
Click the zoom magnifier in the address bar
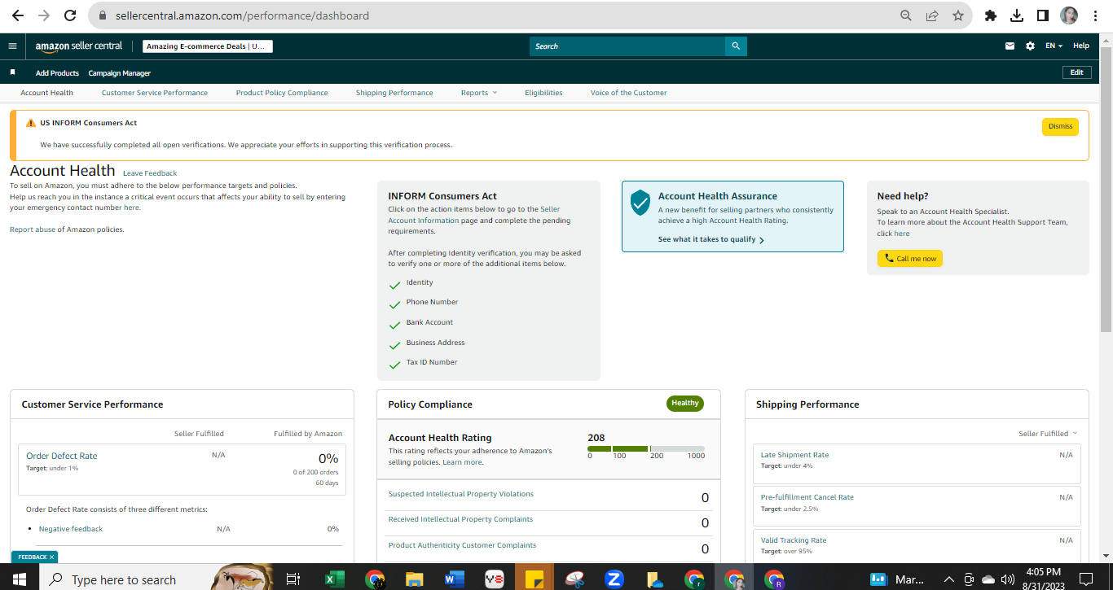click(x=905, y=15)
